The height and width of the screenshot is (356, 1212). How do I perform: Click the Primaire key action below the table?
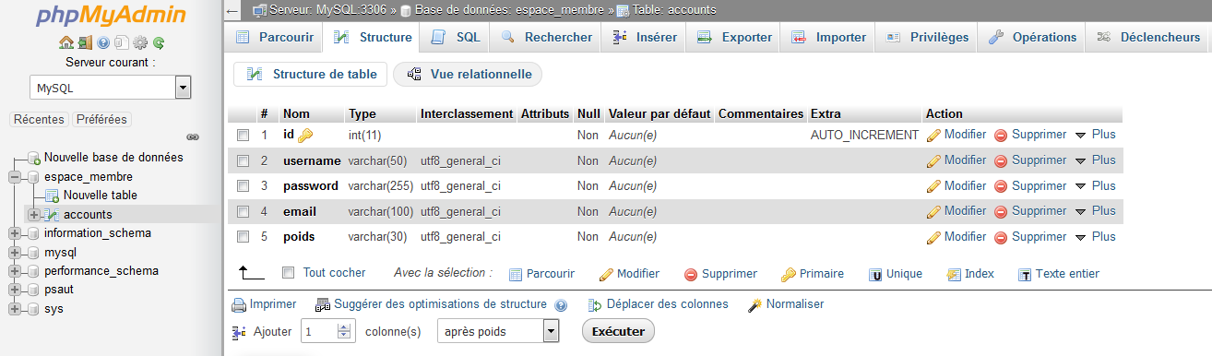tap(813, 274)
